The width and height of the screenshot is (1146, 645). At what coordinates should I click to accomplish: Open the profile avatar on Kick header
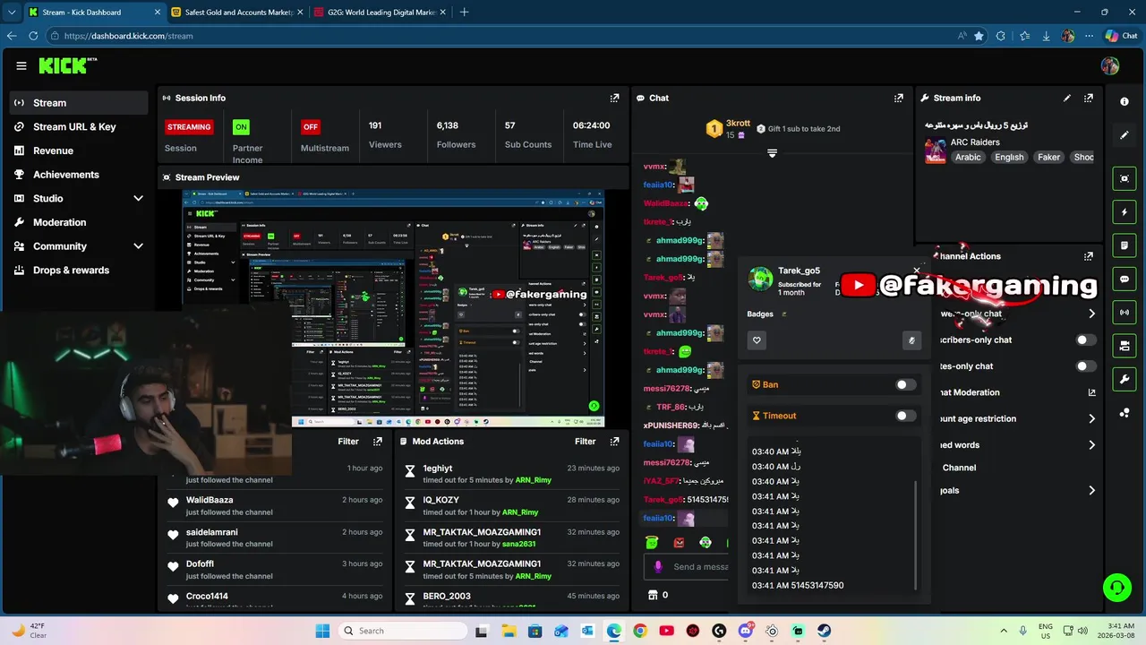click(1110, 65)
